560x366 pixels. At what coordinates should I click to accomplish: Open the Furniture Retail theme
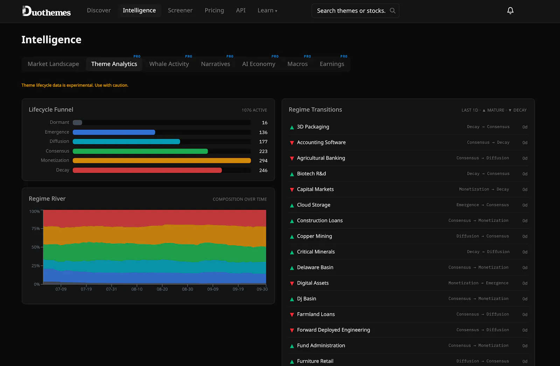click(x=315, y=361)
